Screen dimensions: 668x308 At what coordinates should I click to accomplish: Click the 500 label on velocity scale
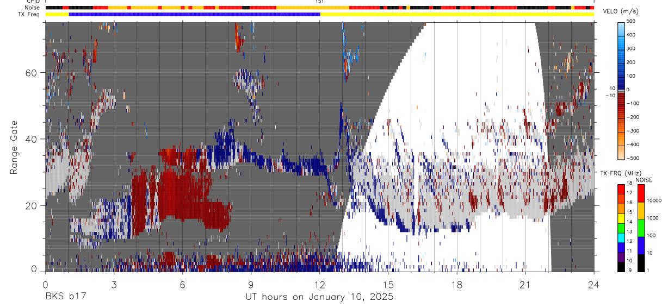(632, 22)
